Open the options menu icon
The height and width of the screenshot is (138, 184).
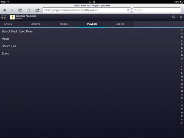tap(181, 17)
